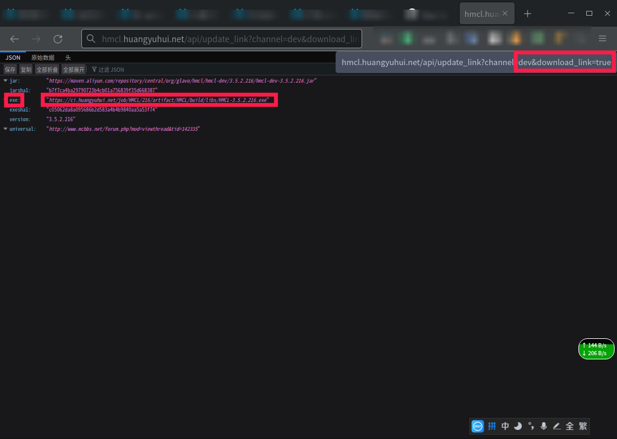Maximize the browser window
Image resolution: width=617 pixels, height=439 pixels.
(589, 13)
